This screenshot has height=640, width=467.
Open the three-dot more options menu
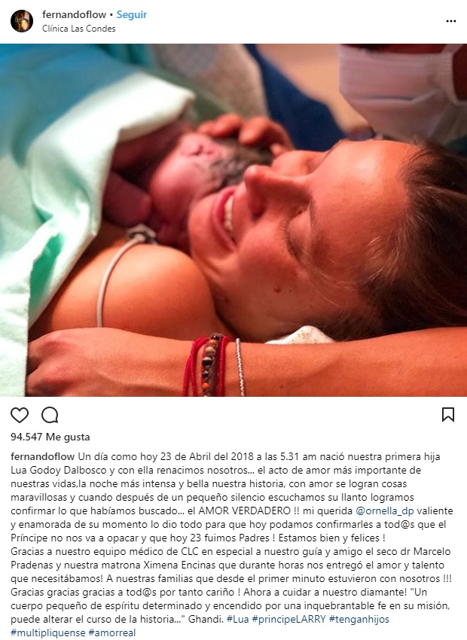click(x=450, y=21)
